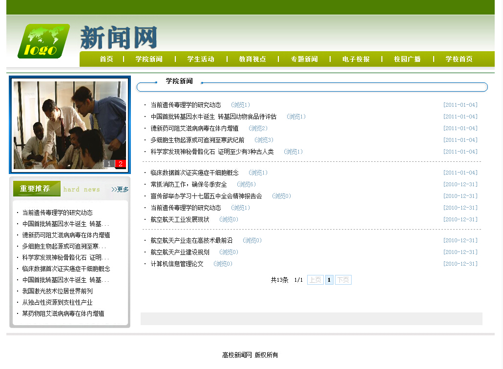Select 教育视点 menu item

(x=252, y=59)
